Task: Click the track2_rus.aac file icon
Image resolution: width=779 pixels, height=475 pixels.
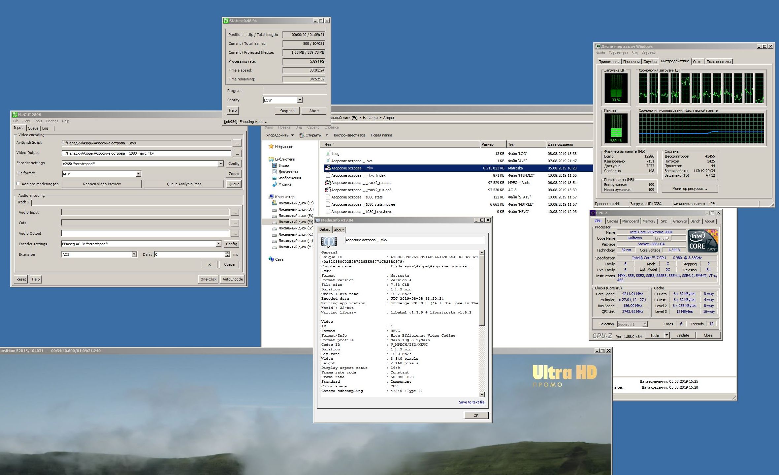Action: click(328, 182)
